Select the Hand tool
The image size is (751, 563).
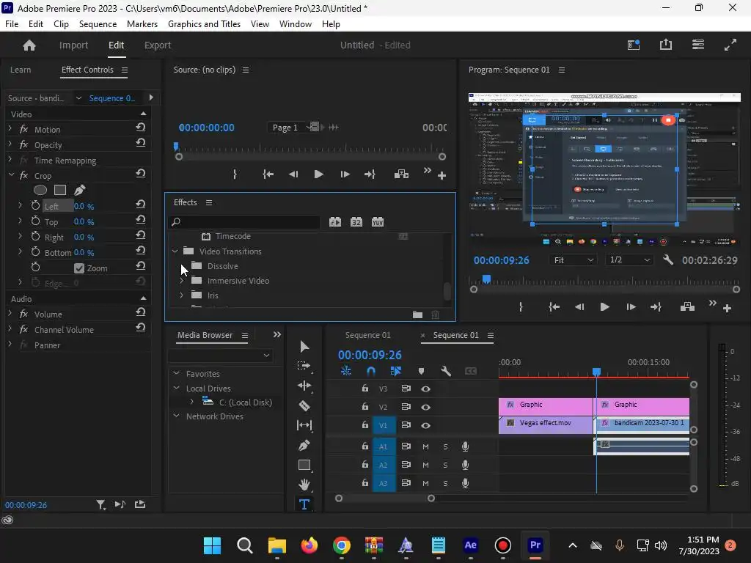[x=304, y=485]
